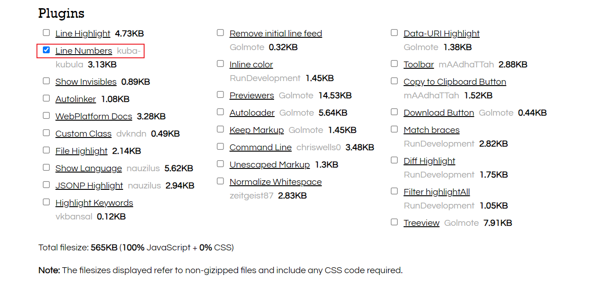The height and width of the screenshot is (290, 602).
Task: Check the Autolinker plugin box
Action: click(46, 98)
